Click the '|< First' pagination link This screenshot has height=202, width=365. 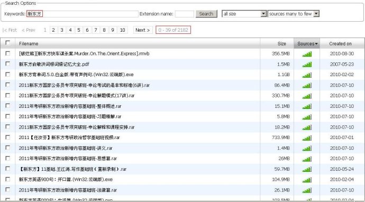[10, 30]
